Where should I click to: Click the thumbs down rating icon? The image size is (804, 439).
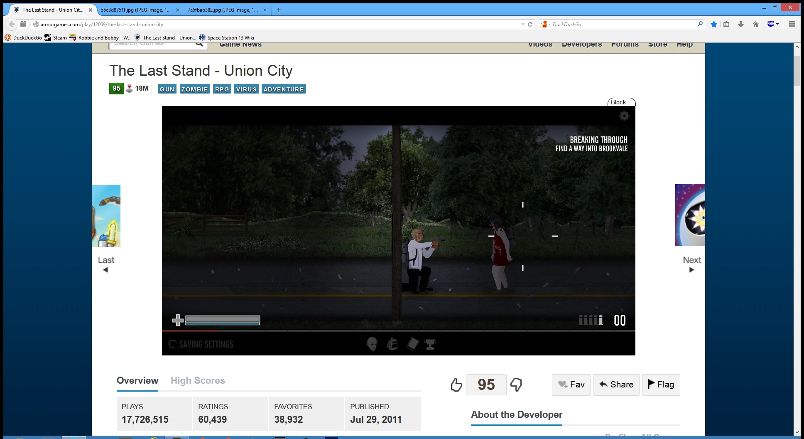[x=516, y=385]
